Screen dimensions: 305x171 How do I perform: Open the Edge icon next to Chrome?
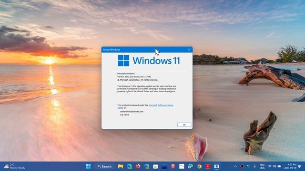(190, 166)
